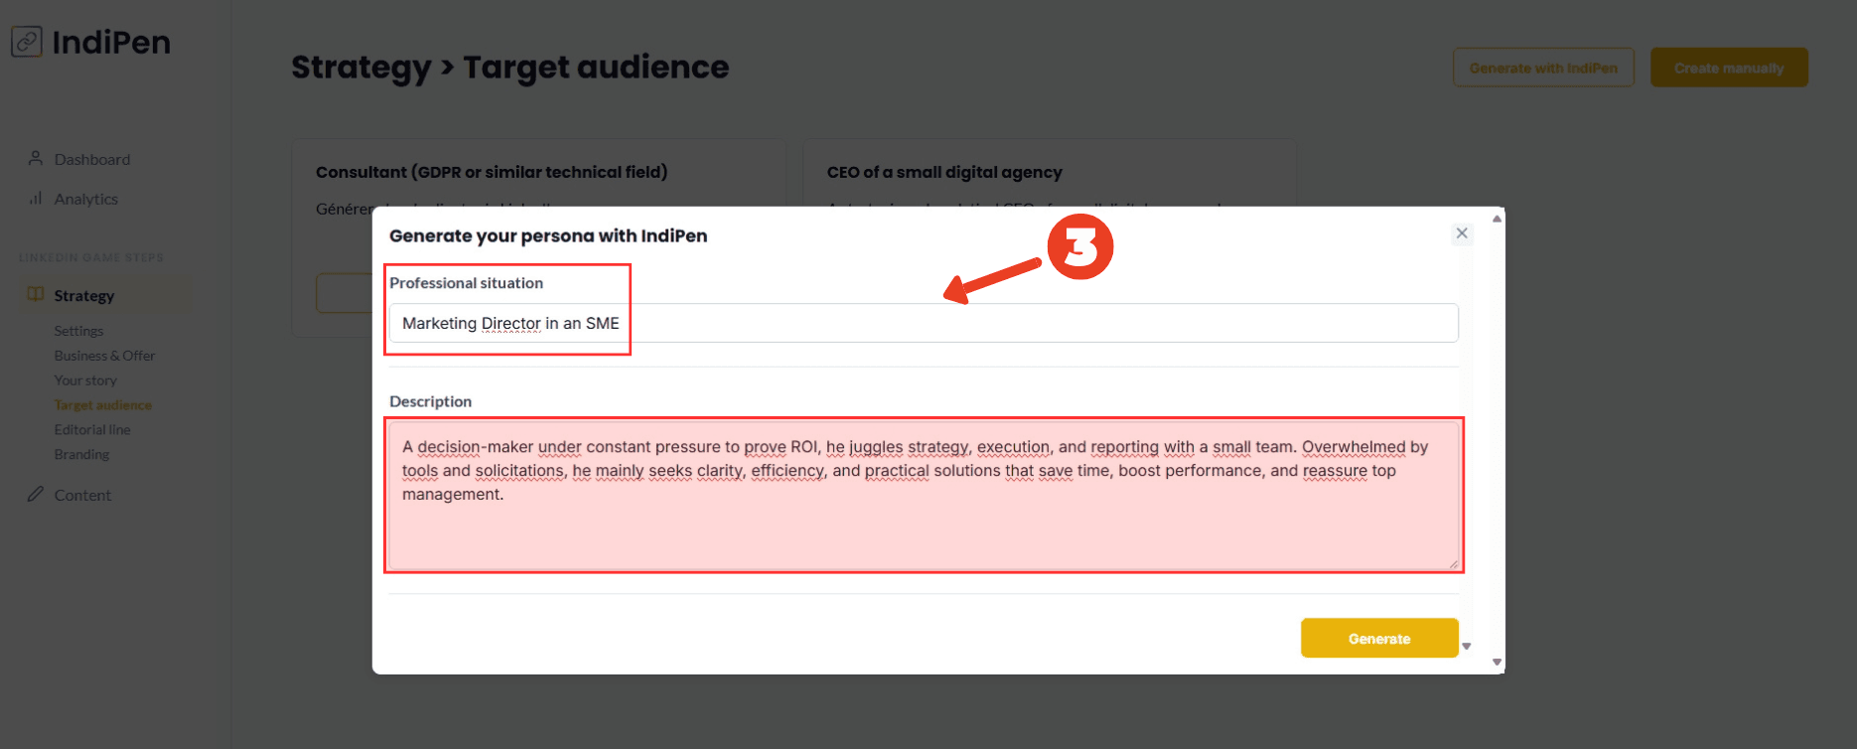Screen dimensions: 1857x749
Task: Focus the Professional situation text field
Action: [924, 323]
